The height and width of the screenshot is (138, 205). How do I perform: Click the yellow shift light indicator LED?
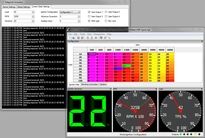pyautogui.click(x=196, y=134)
